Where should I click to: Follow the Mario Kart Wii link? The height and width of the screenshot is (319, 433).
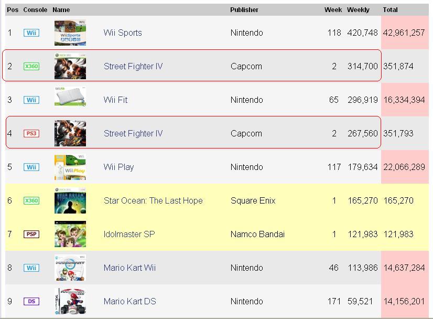tap(129, 268)
